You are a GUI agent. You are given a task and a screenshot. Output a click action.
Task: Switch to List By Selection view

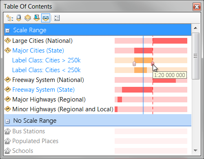click(x=37, y=18)
